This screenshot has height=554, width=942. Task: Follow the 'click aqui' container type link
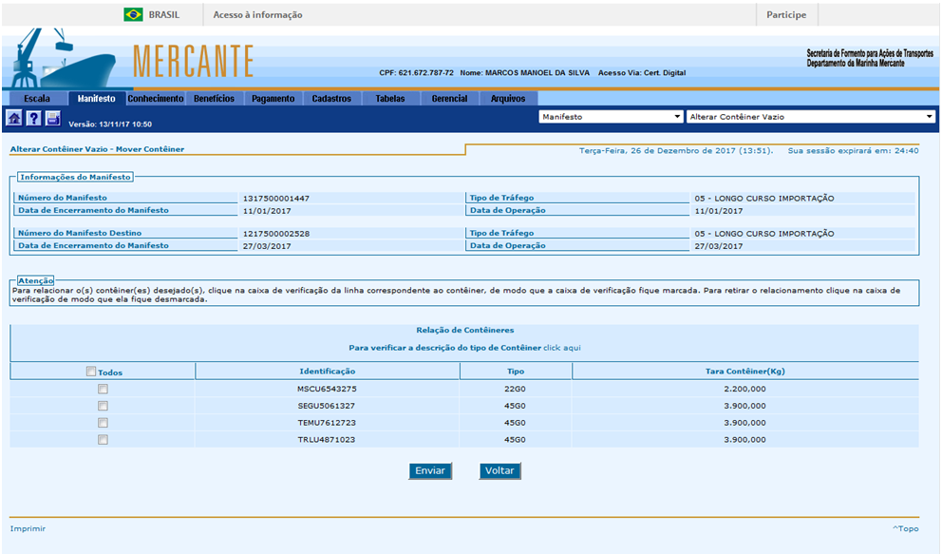point(562,348)
